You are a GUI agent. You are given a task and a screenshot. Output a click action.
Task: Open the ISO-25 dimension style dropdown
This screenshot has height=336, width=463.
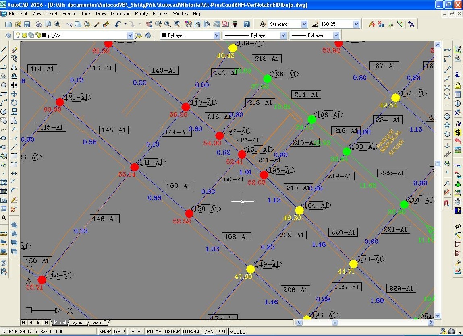[356, 24]
